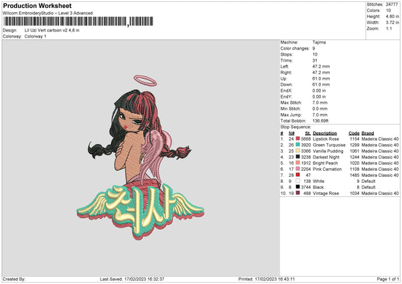This screenshot has width=402, height=284.
Task: Click the 'Bright Peach' description text
Action: click(326, 163)
